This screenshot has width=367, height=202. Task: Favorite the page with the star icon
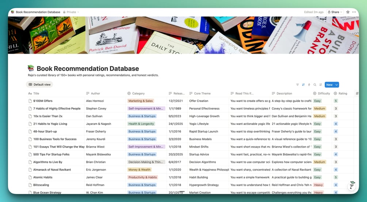coord(348,12)
